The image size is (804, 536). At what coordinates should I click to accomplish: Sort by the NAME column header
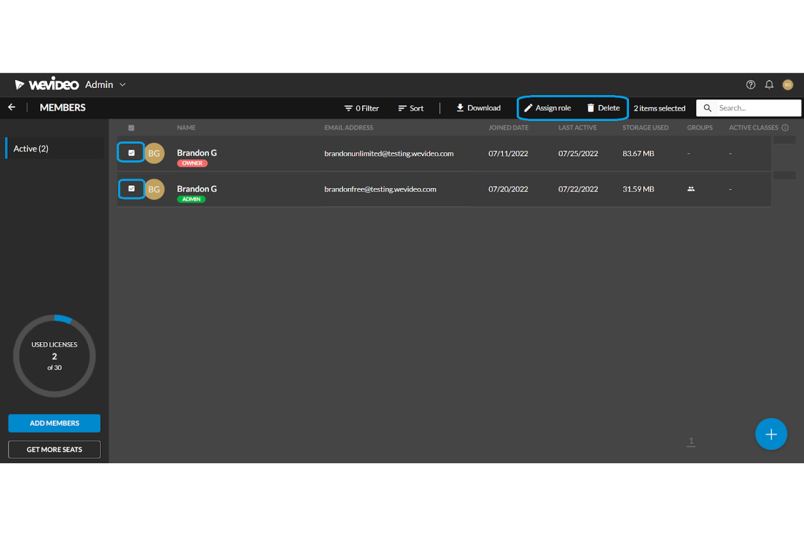coord(186,128)
